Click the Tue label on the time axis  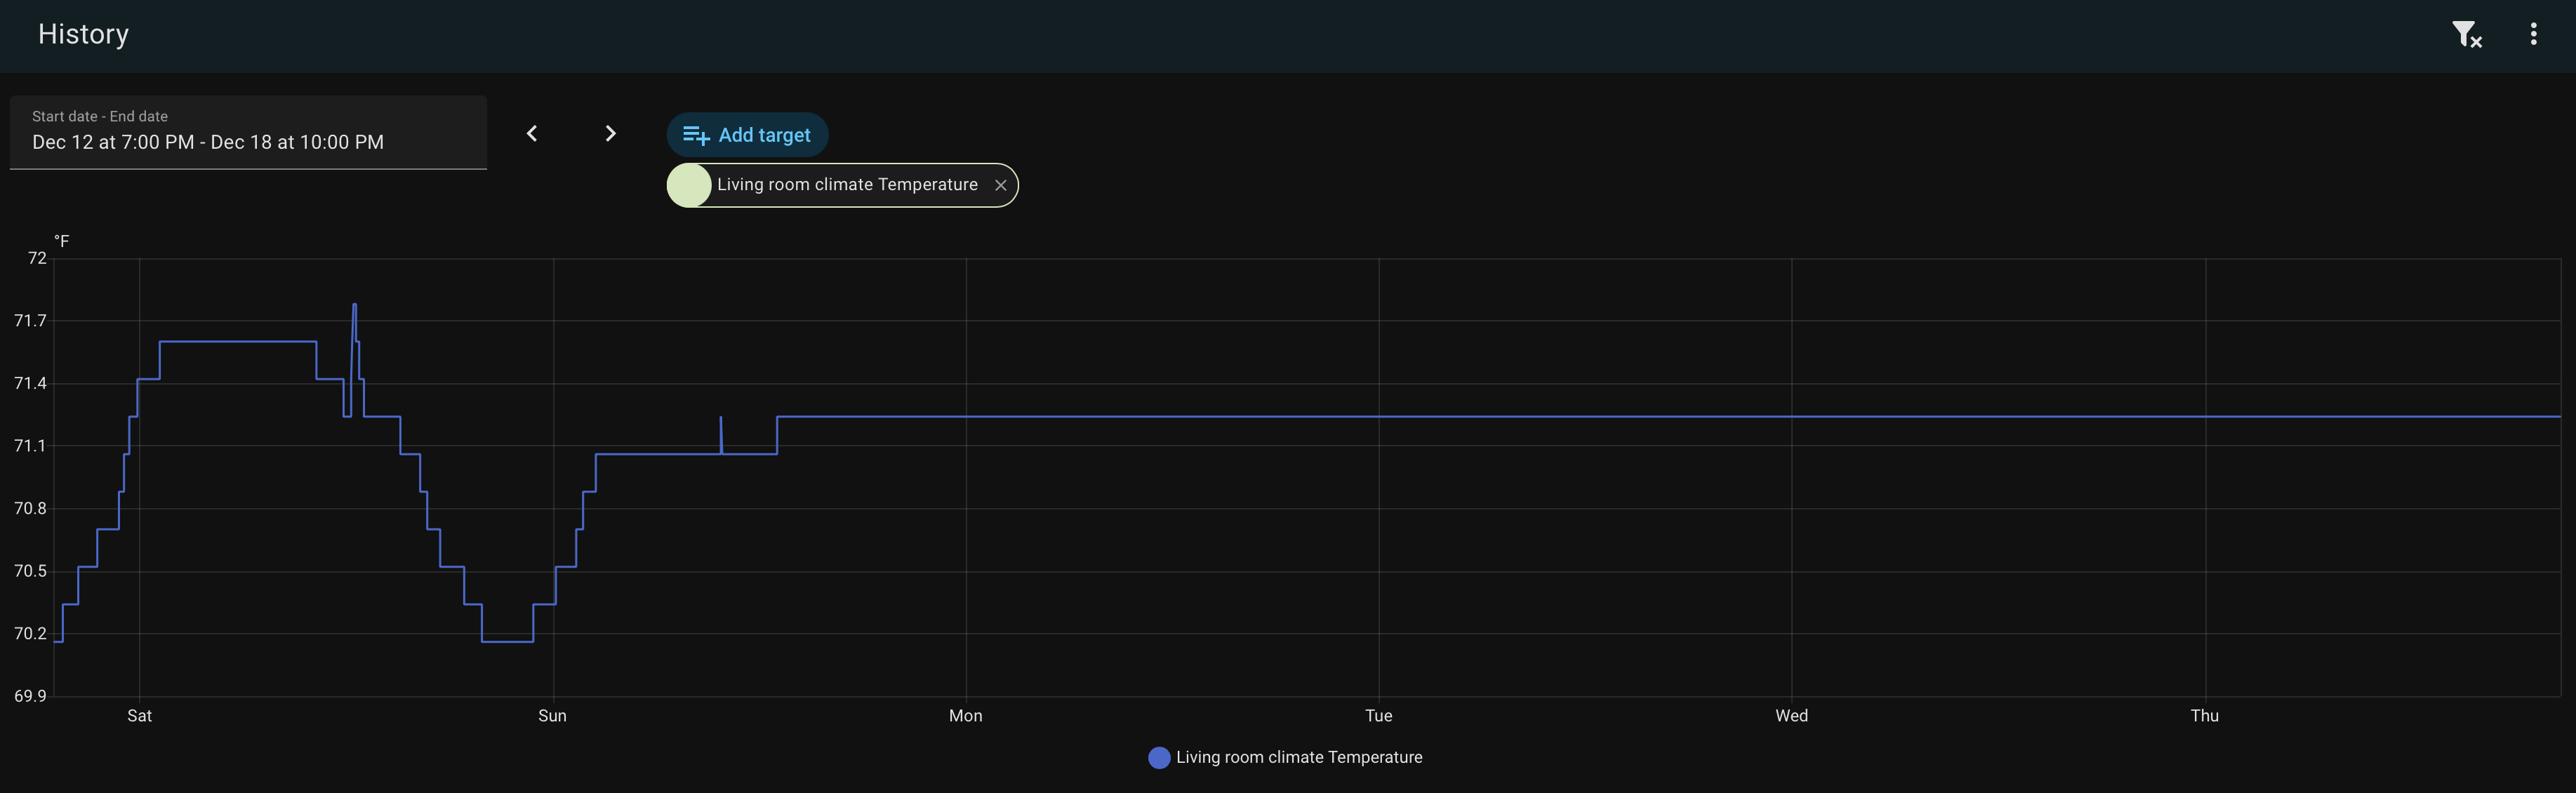pos(1378,716)
